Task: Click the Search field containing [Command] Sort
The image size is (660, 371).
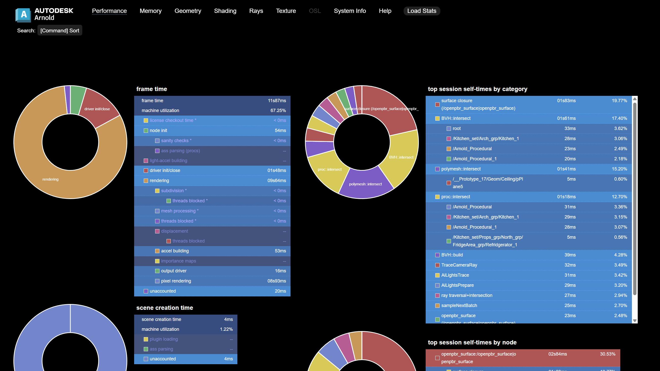Action: click(x=60, y=30)
